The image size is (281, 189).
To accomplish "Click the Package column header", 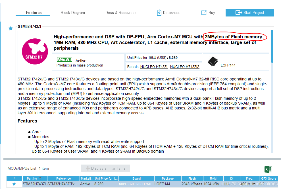I will 168,178.
